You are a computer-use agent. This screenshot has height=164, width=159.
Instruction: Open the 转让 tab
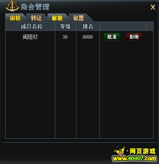[x=36, y=18]
